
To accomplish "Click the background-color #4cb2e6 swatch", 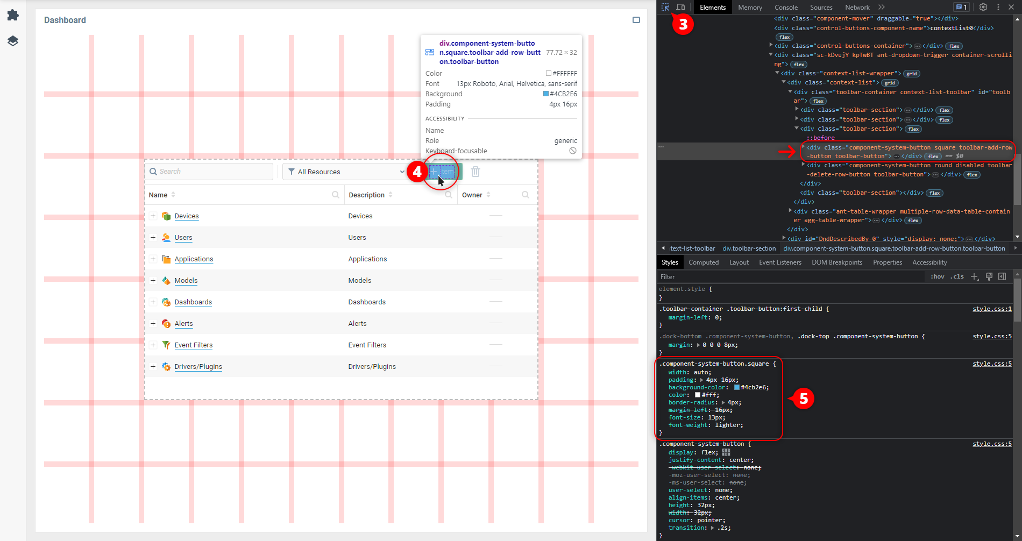I will (737, 388).
